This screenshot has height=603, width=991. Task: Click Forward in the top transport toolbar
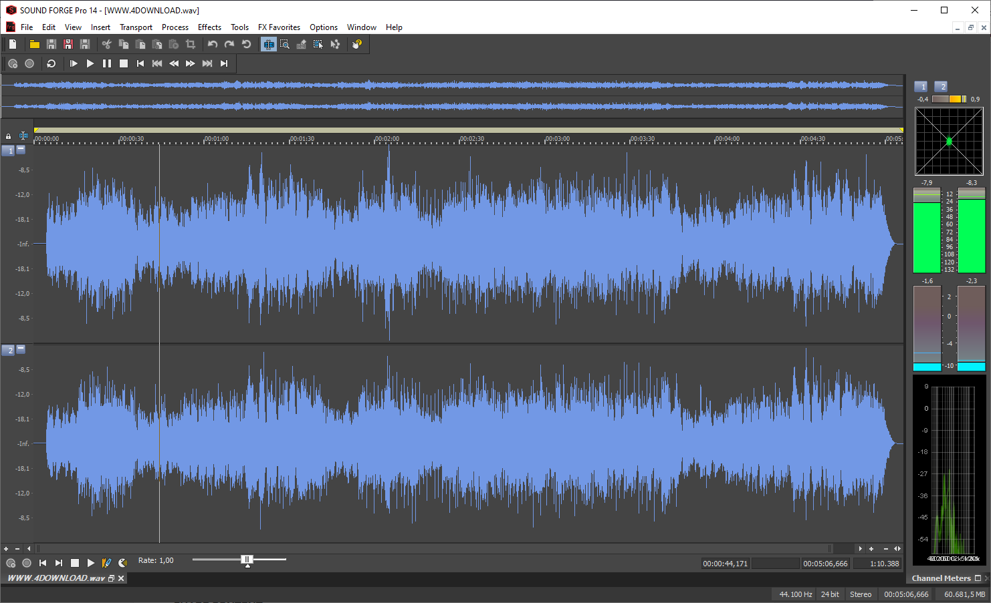[191, 63]
